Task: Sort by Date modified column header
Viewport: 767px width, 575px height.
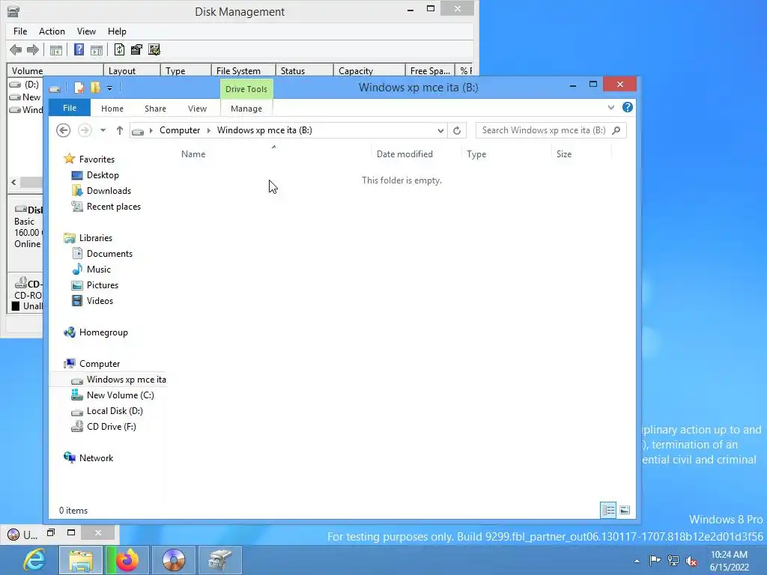Action: 404,154
